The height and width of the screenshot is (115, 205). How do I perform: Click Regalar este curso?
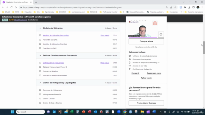point(154,73)
